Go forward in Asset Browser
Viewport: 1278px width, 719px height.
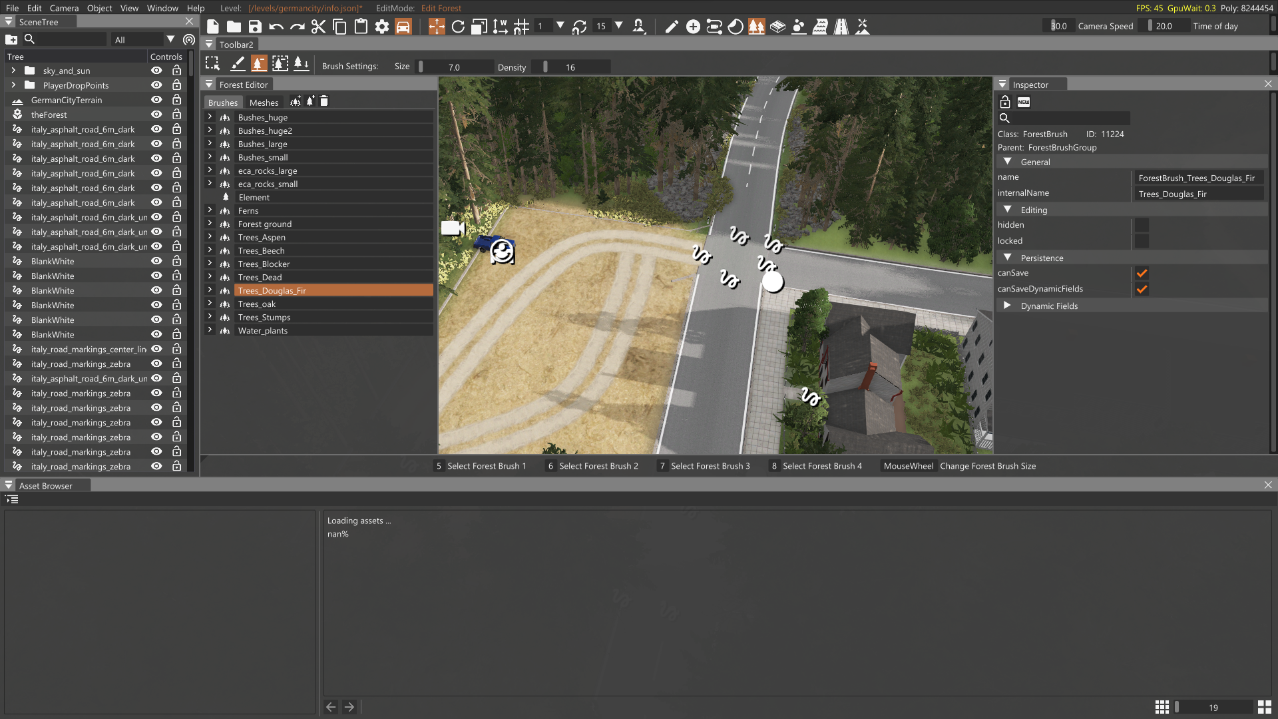[349, 707]
